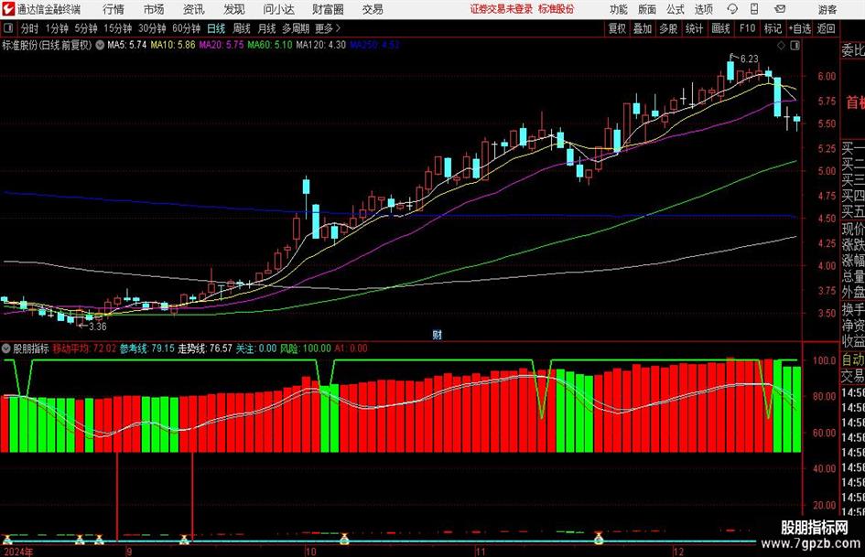Click the 自动 label in side panel
Viewport: 865px width, 557px height.
pos(853,359)
